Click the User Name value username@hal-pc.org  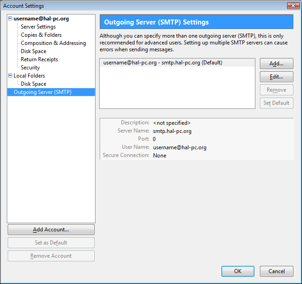[x=180, y=147]
